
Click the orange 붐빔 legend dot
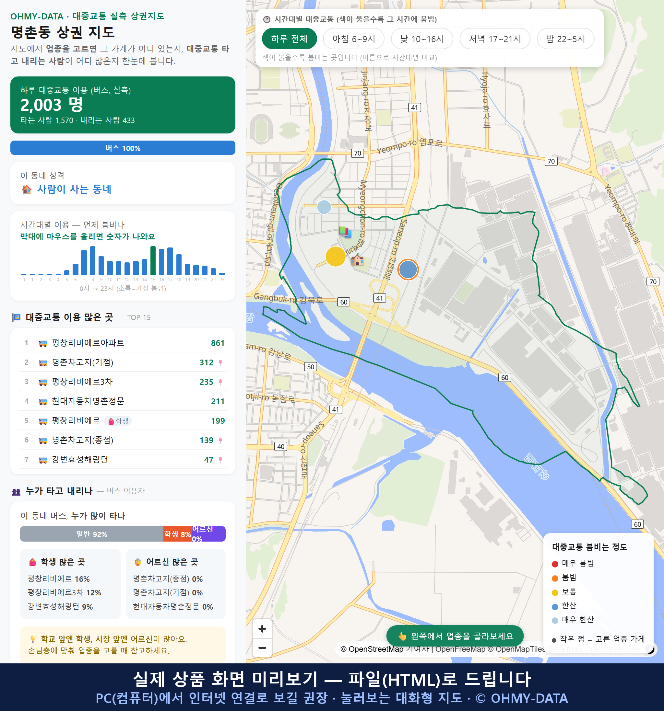click(x=555, y=578)
